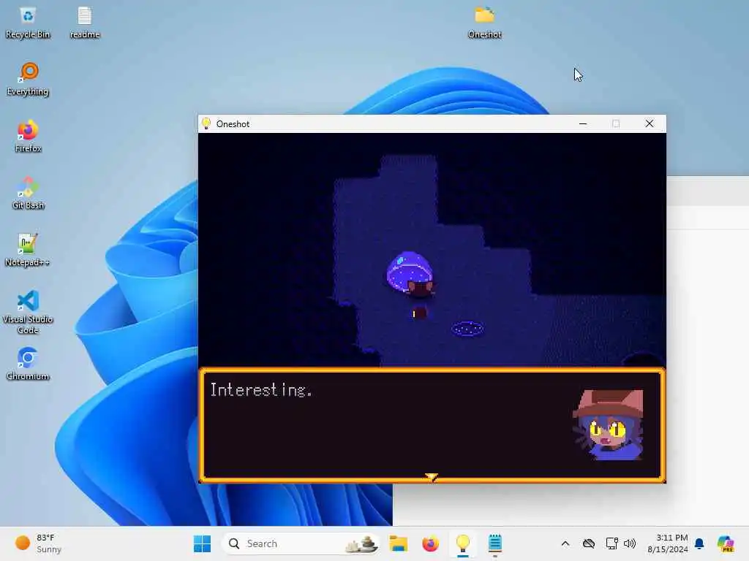Viewport: 749px width, 561px height.
Task: Open the volume speaker tray icon
Action: pyautogui.click(x=630, y=543)
